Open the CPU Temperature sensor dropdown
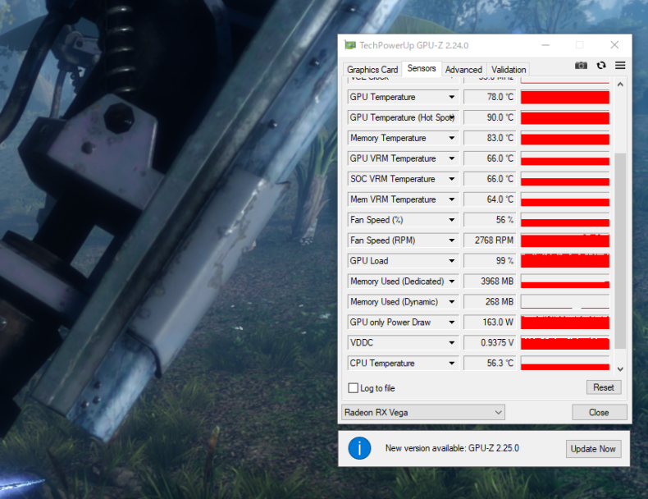Image resolution: width=648 pixels, height=499 pixels. tap(452, 363)
